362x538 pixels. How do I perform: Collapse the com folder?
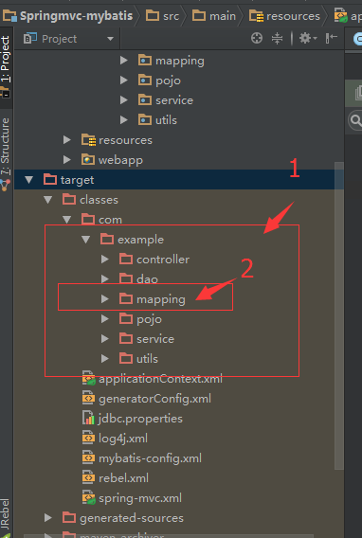pyautogui.click(x=67, y=220)
